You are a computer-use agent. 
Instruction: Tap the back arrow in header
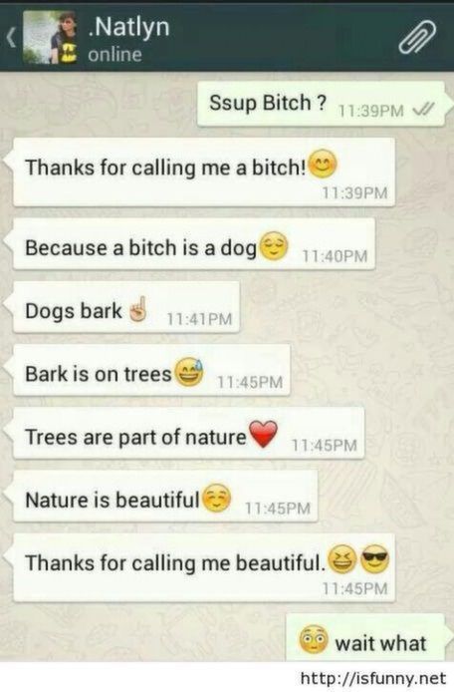tap(12, 38)
